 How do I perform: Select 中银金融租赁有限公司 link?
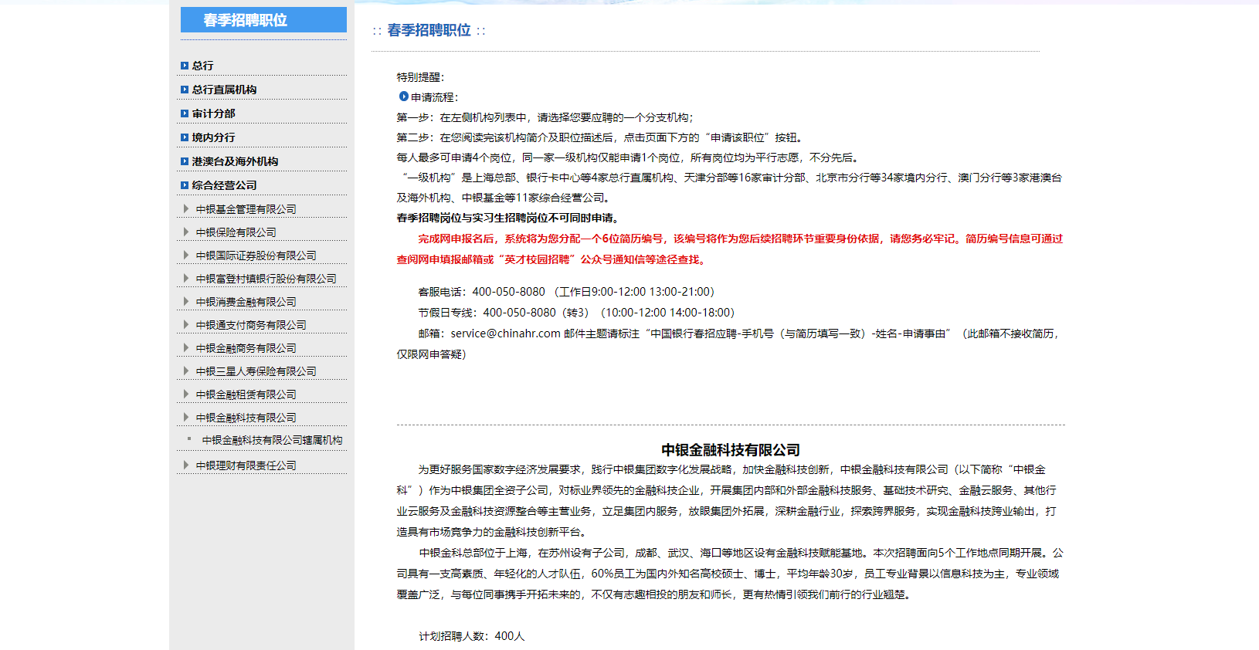pos(246,394)
